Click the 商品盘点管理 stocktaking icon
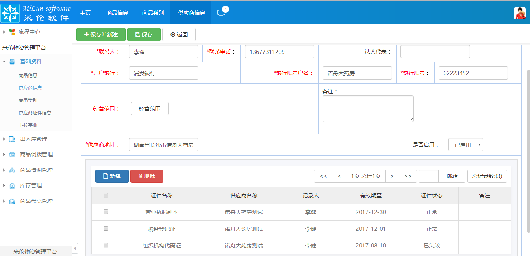 [12, 201]
